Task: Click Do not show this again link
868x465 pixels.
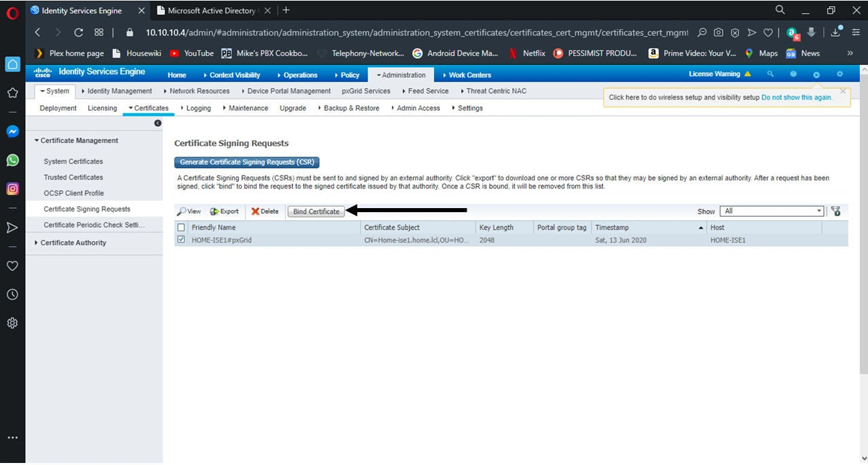Action: pos(797,98)
